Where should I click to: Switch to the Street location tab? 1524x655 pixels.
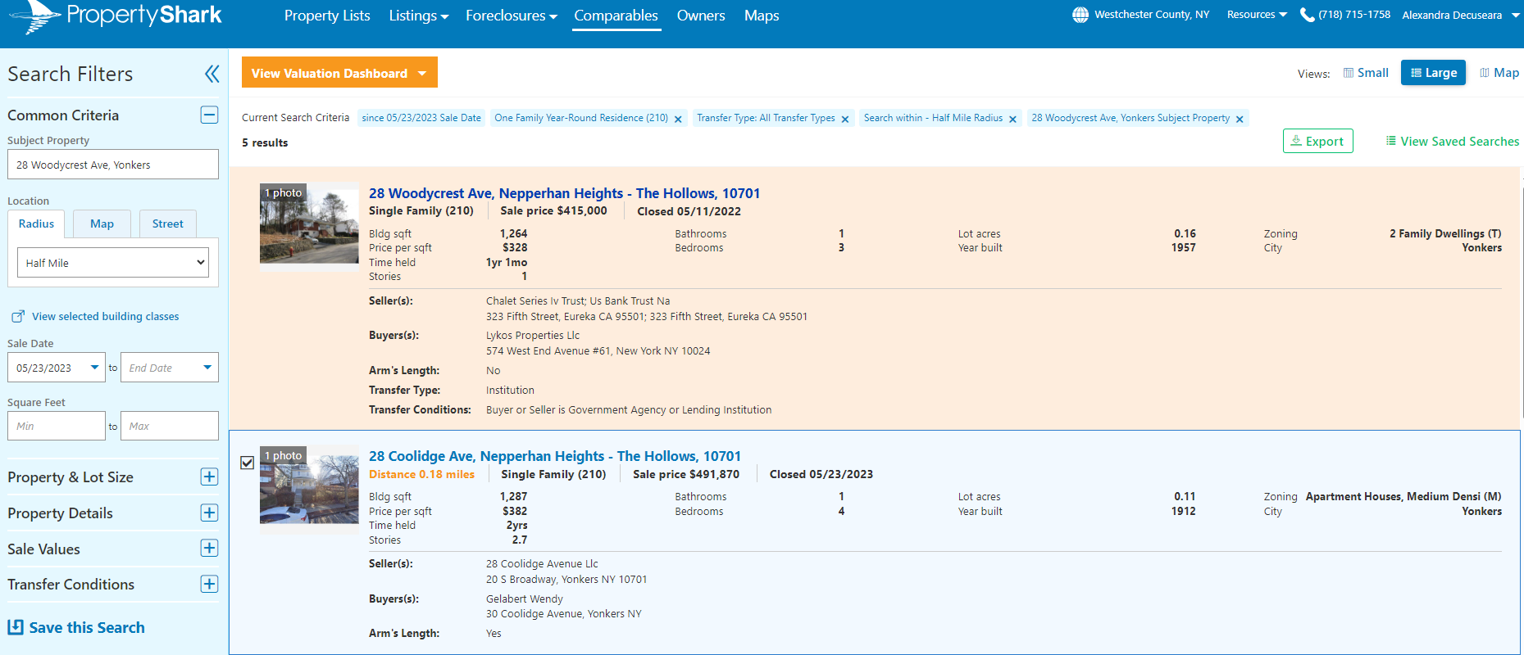(x=167, y=224)
